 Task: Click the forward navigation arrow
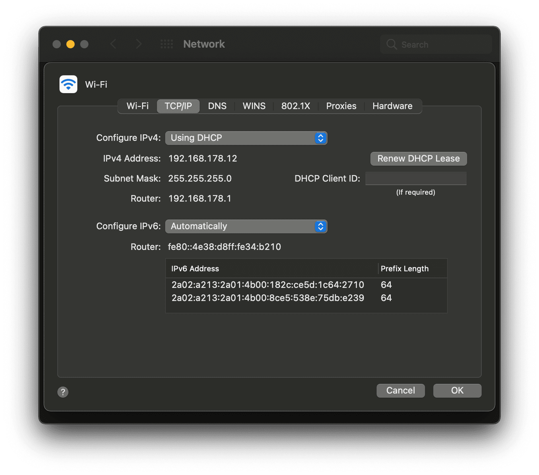tap(138, 44)
